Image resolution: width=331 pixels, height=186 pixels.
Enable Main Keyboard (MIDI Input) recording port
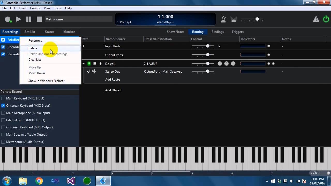pyautogui.click(x=3, y=98)
